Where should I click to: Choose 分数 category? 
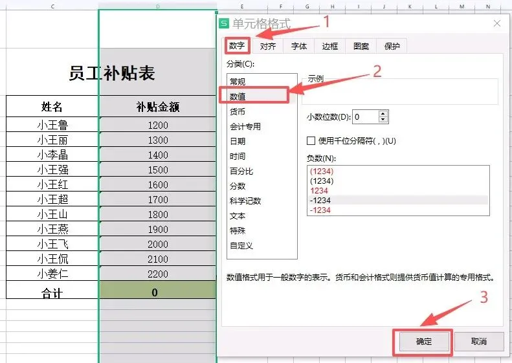pos(262,186)
